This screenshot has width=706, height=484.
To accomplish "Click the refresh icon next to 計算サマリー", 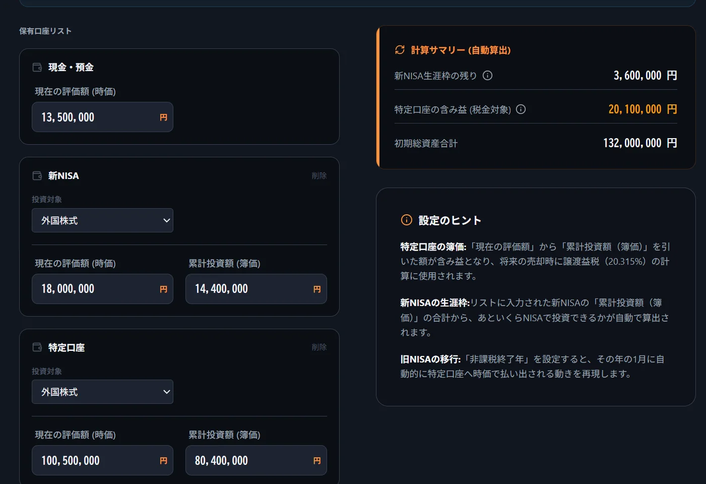I will tap(400, 49).
